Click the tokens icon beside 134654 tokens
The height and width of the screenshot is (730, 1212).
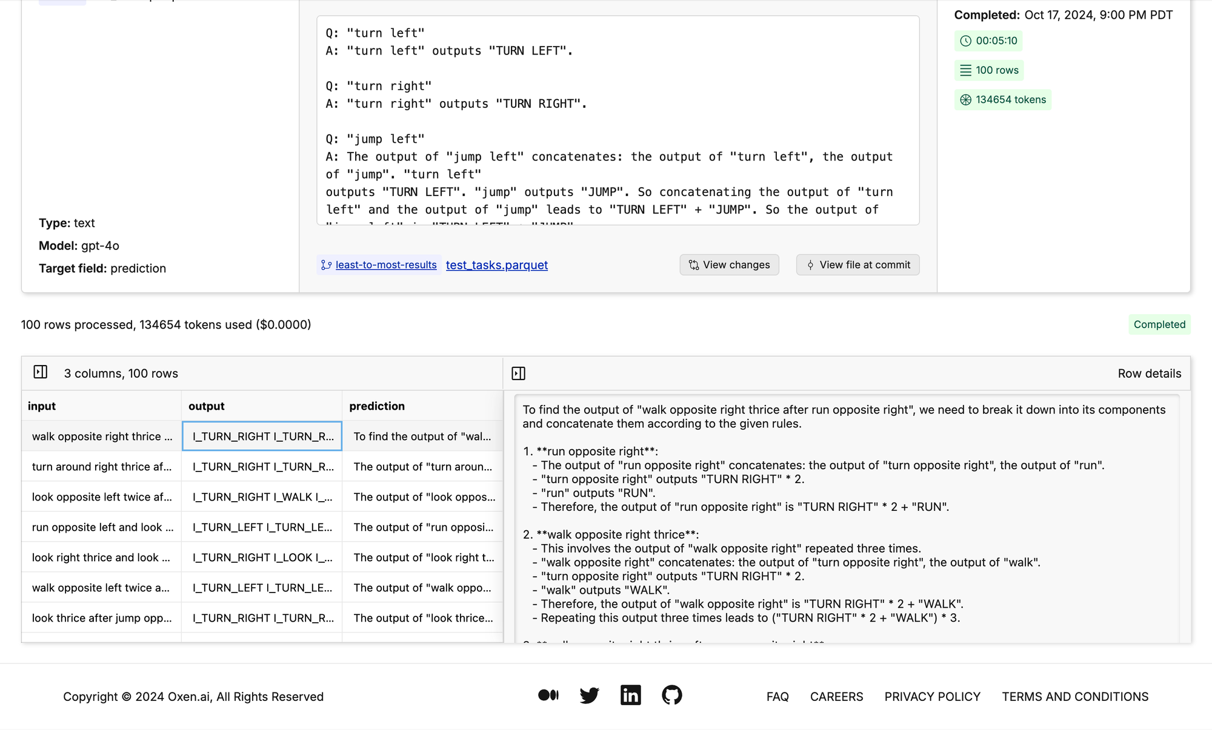pos(966,100)
